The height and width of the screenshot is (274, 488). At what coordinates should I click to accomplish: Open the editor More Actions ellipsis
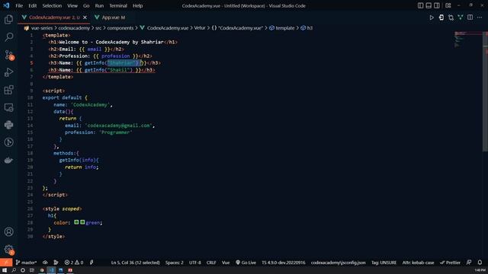480,18
